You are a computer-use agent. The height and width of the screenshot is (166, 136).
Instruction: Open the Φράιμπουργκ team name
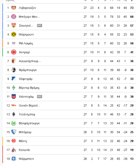pos(28,70)
